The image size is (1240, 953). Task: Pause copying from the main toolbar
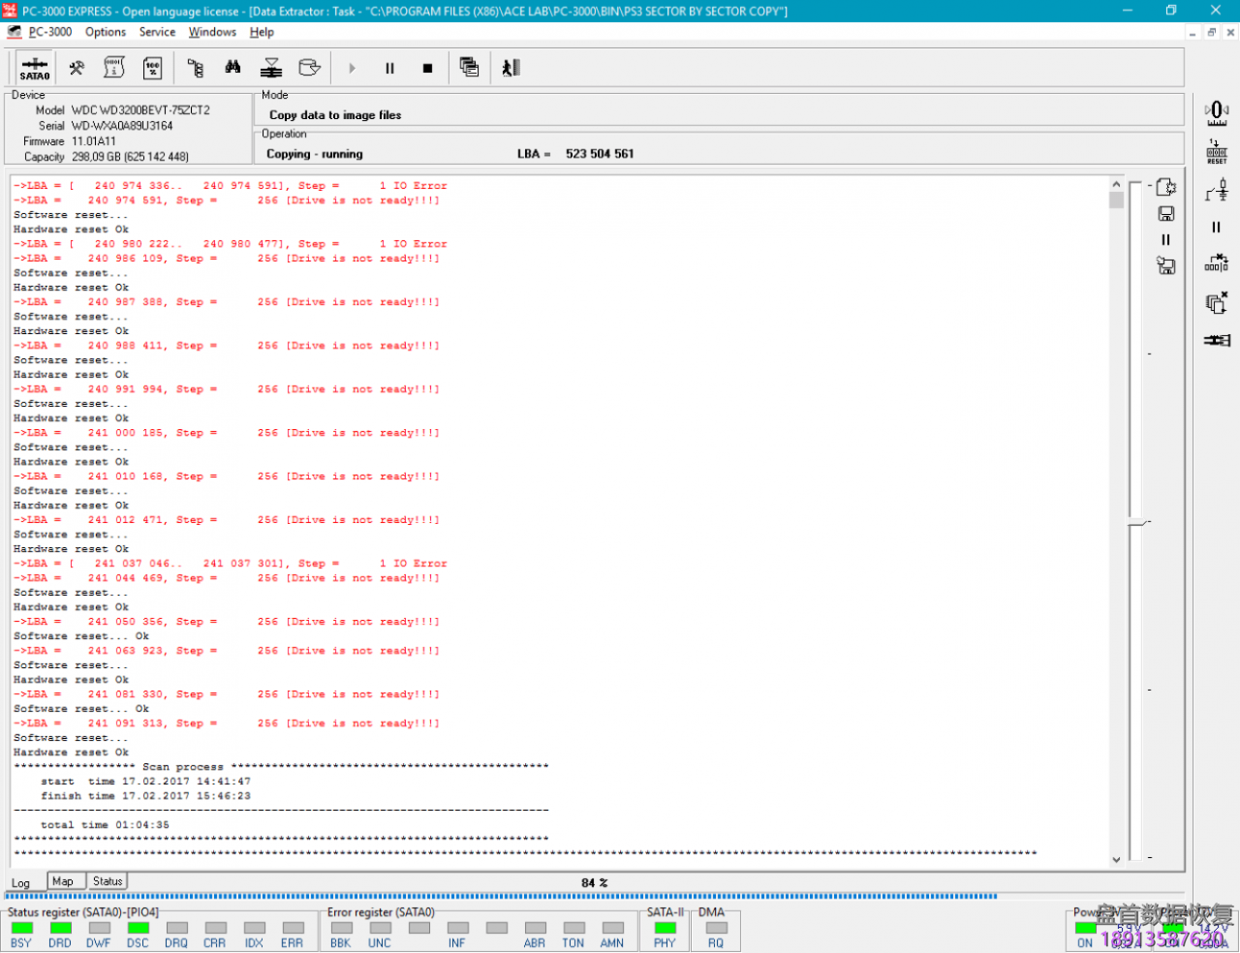[389, 68]
